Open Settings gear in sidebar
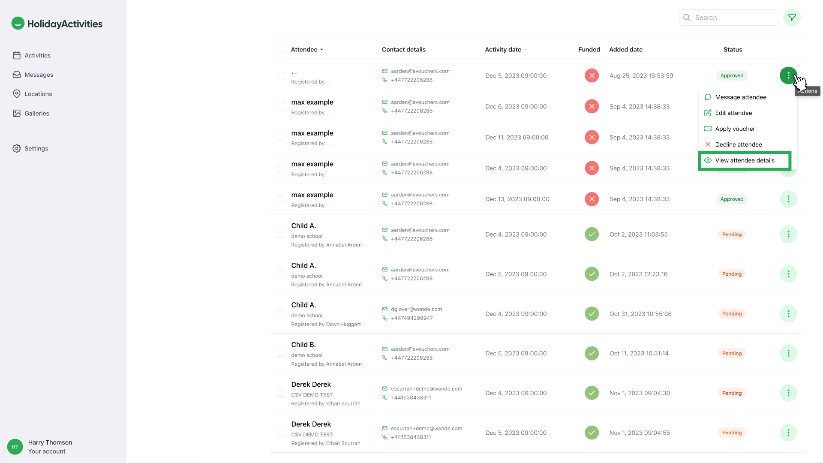Viewport: 823px width, 463px height. point(36,148)
